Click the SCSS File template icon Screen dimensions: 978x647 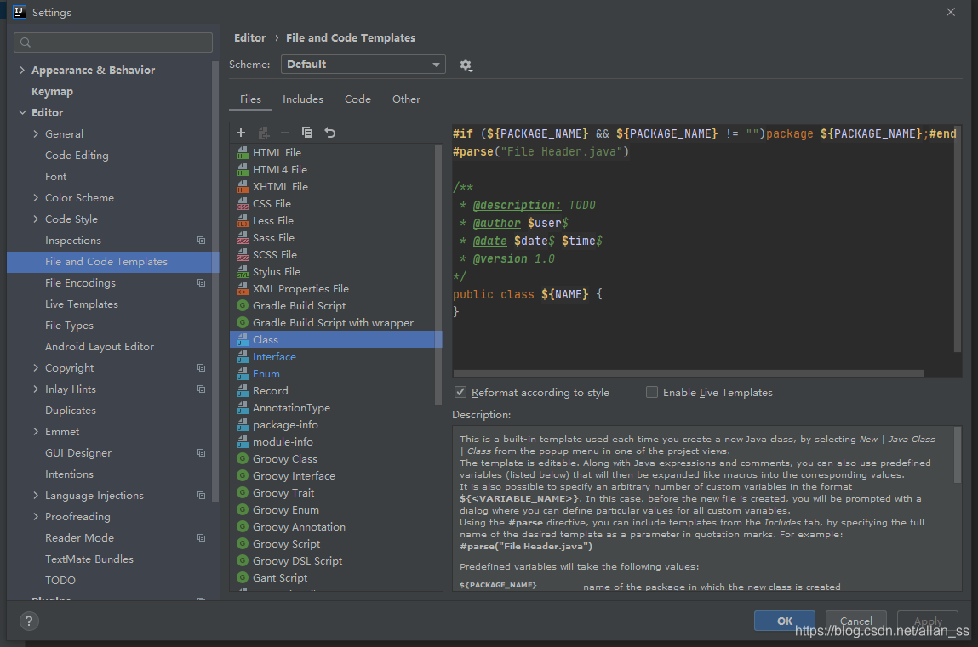(x=243, y=255)
